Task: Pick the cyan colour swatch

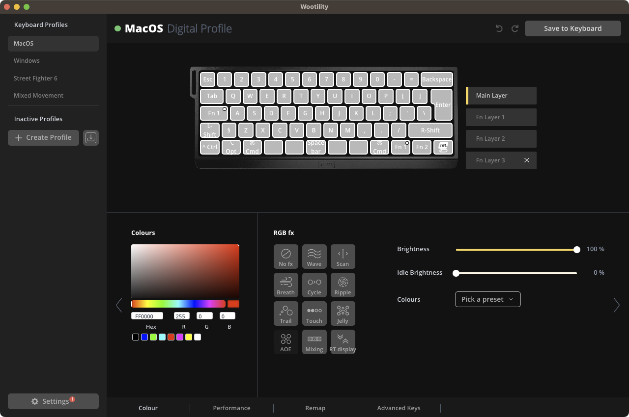Action: [162, 337]
